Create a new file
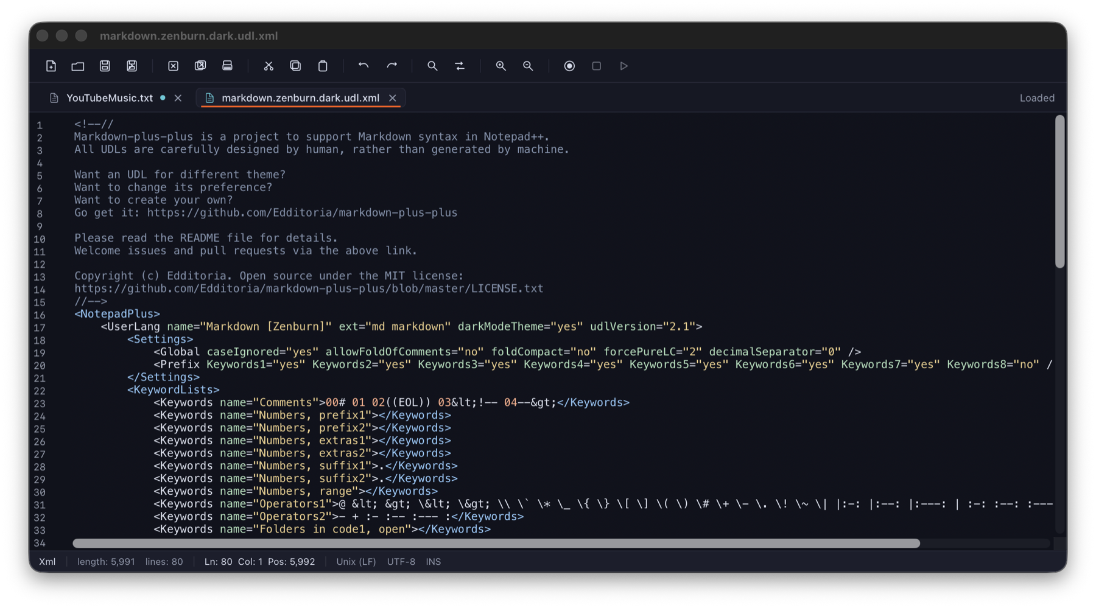Viewport: 1096px width, 608px height. tap(51, 66)
